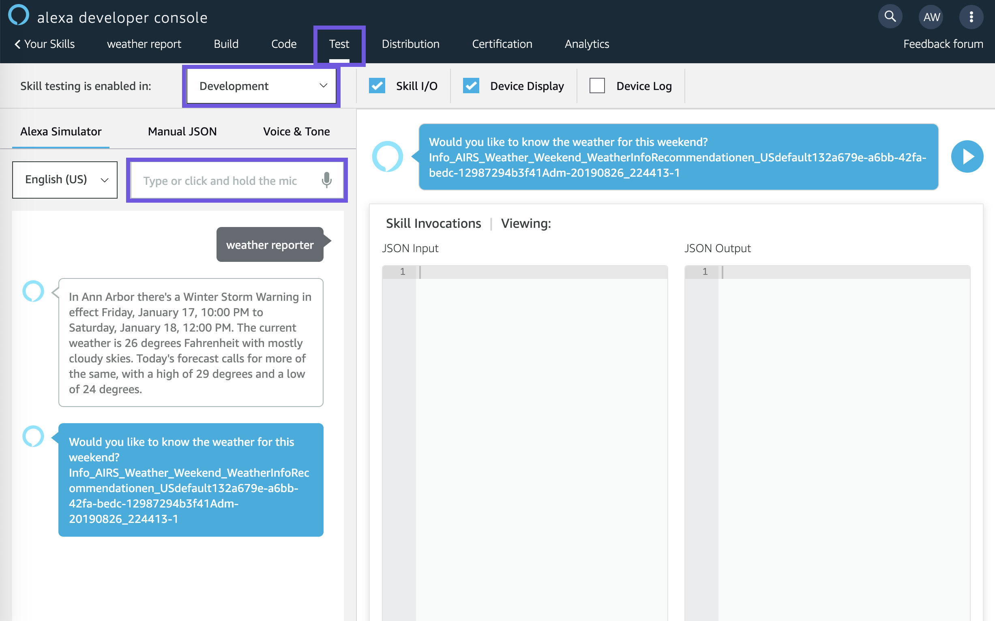Click the three-dot menu icon top right
995x621 pixels.
(x=971, y=16)
